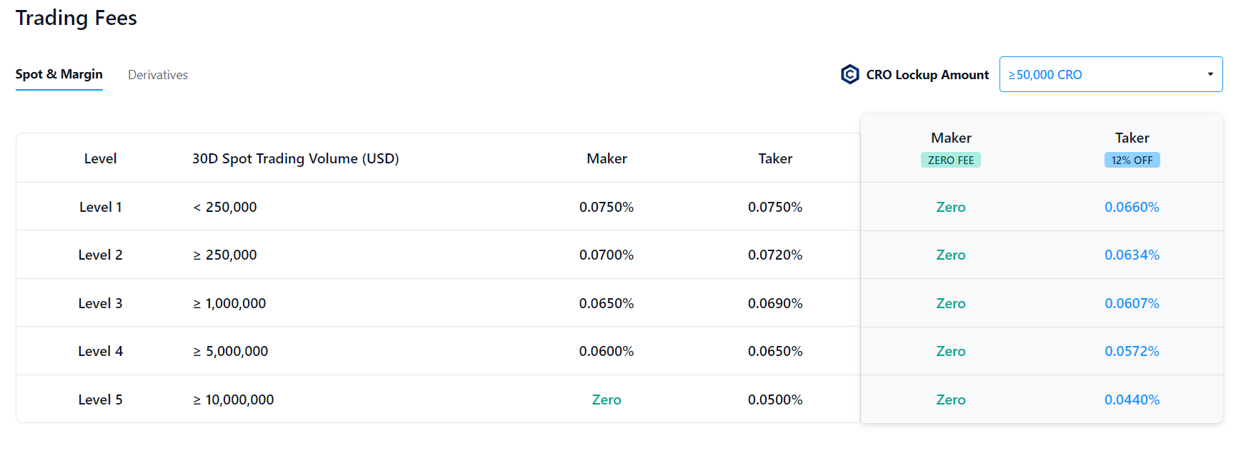Click the Level 3 volume ≥ 1,000,000
The height and width of the screenshot is (453, 1241).
pyautogui.click(x=229, y=303)
